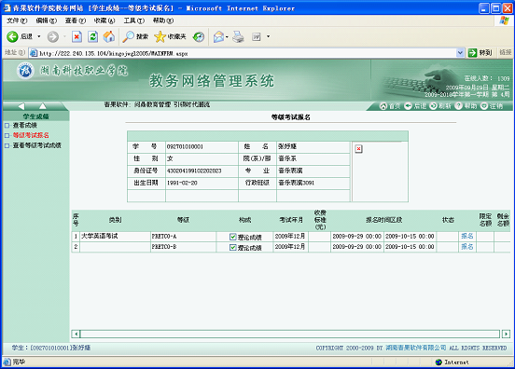Open the Mail button dropdown arrow
Image resolution: width=515 pixels, height=369 pixels.
(227, 36)
